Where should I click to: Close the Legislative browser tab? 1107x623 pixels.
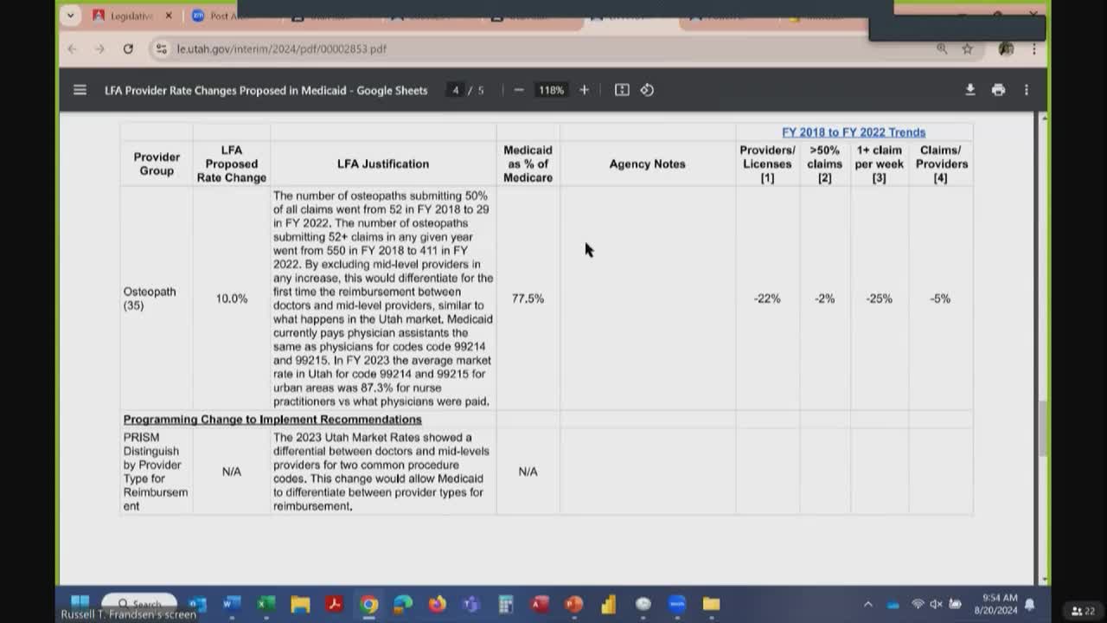click(x=169, y=16)
